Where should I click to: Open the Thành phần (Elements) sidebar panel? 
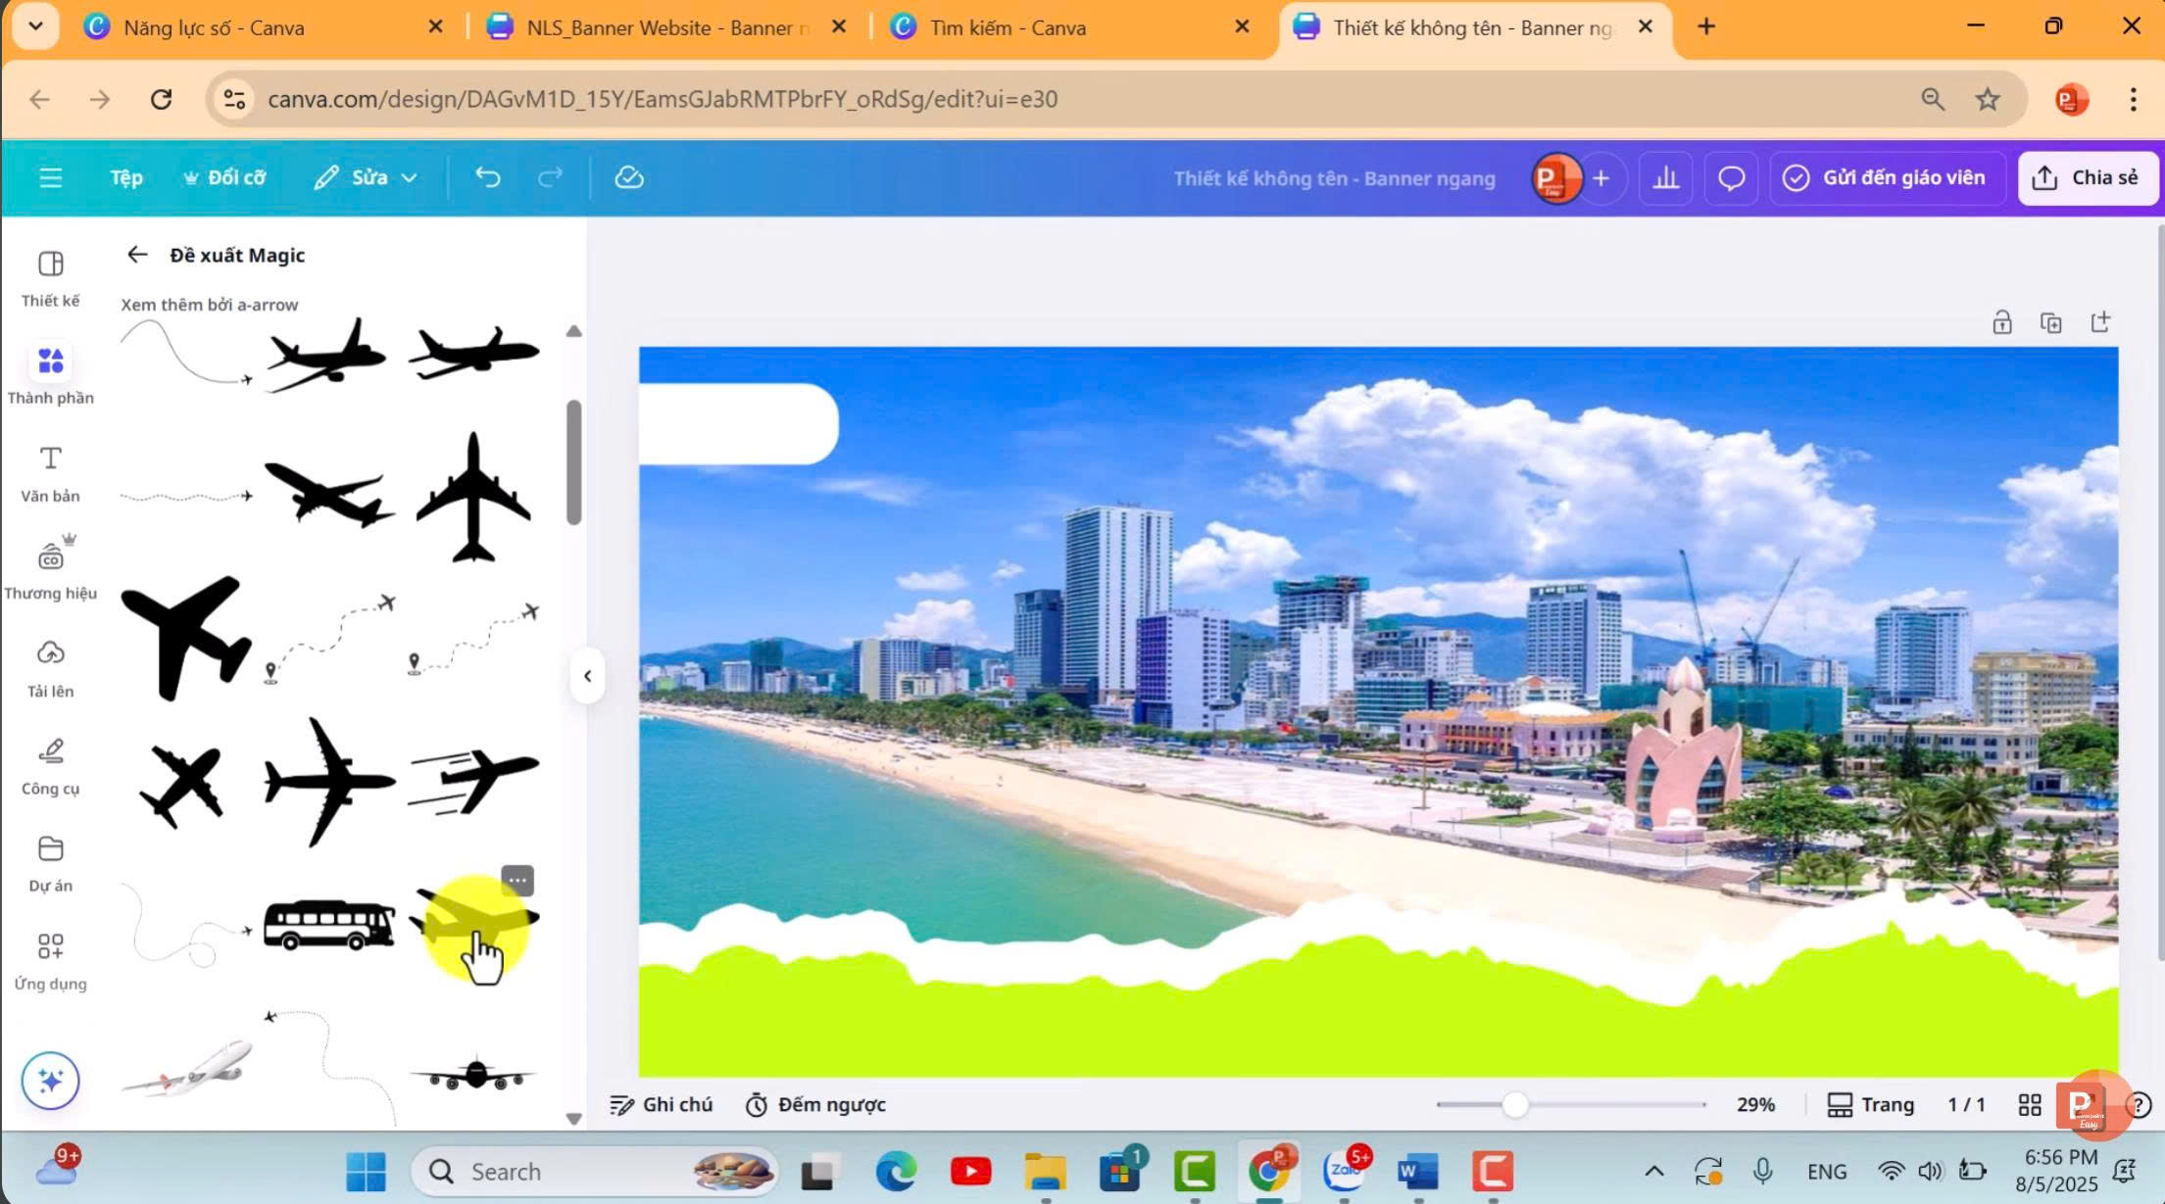click(50, 374)
